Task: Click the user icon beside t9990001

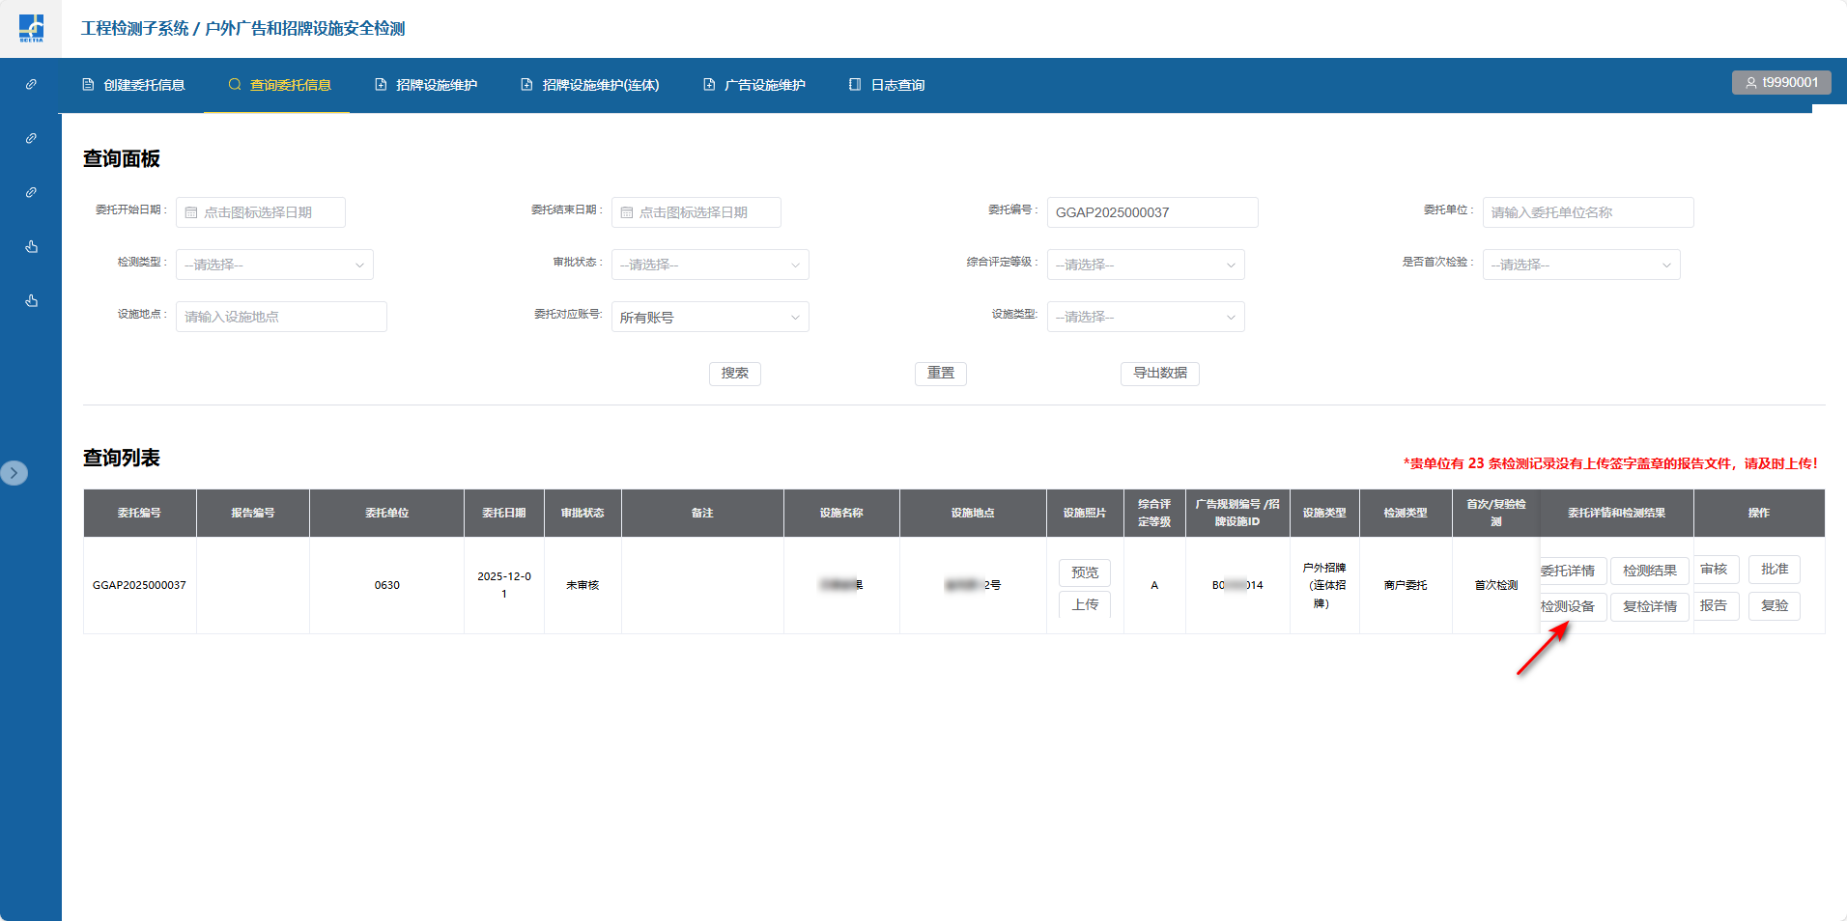Action: (1750, 83)
